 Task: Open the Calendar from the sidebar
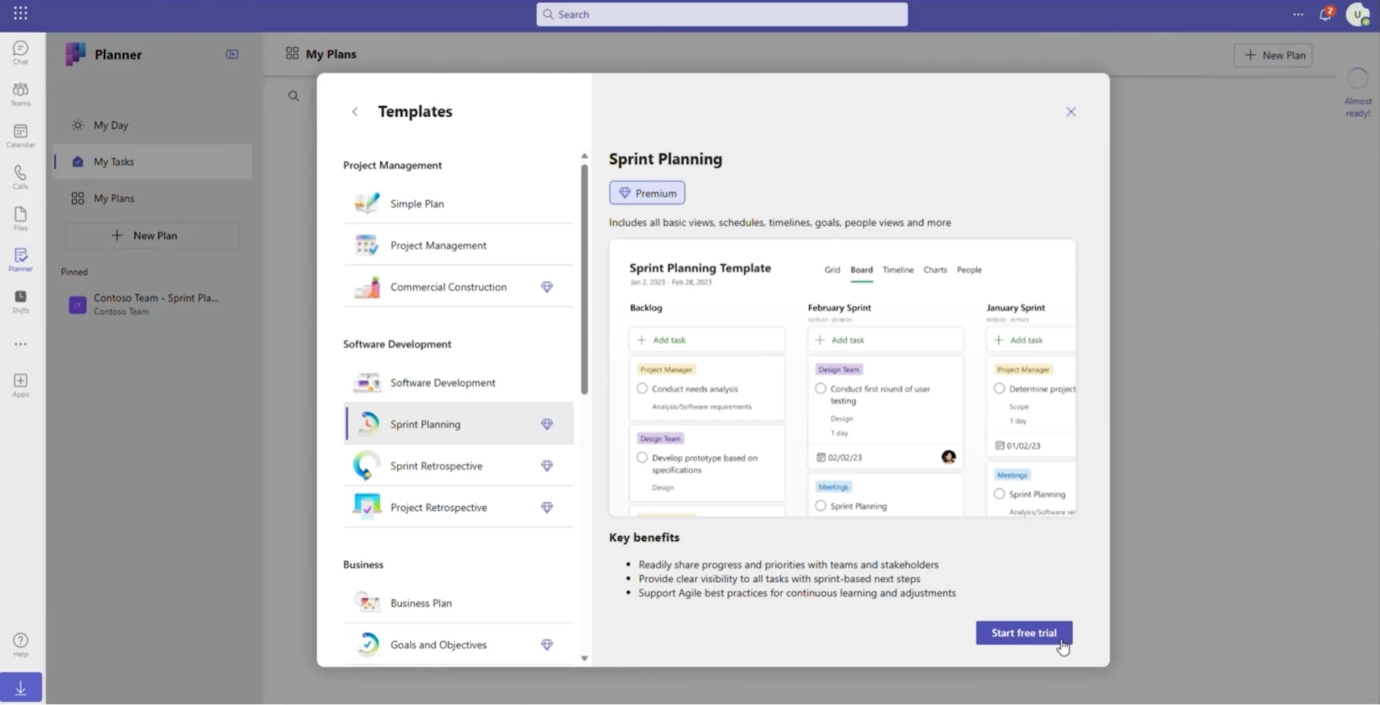(20, 134)
